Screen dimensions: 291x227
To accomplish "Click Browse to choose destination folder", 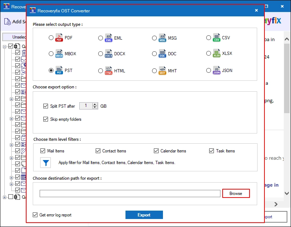I will click(236, 194).
